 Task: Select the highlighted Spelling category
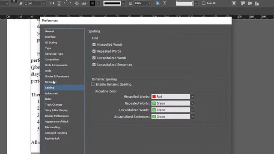click(64, 88)
